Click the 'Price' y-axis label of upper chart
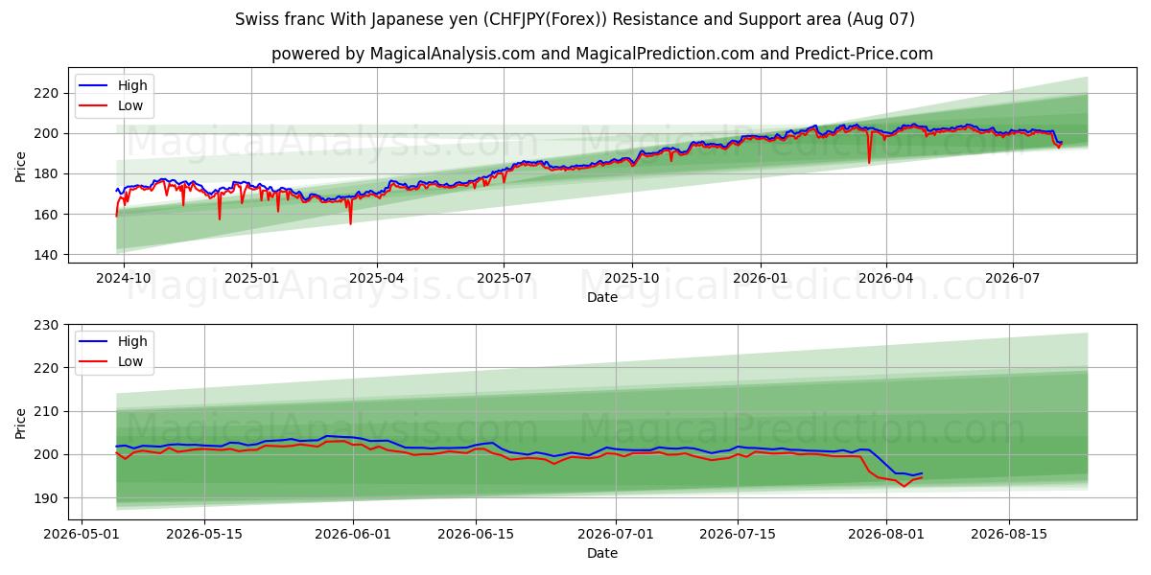 click(x=21, y=165)
